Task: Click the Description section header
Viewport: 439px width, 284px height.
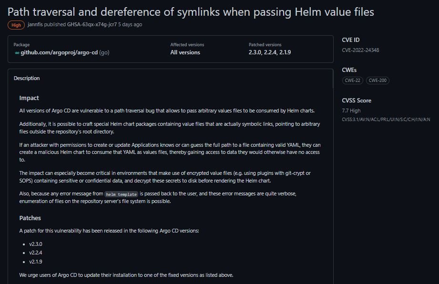Action: click(x=27, y=78)
